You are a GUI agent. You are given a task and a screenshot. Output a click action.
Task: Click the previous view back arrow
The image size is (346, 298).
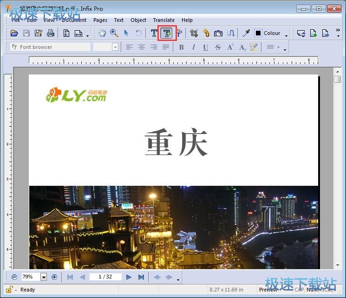157,277
